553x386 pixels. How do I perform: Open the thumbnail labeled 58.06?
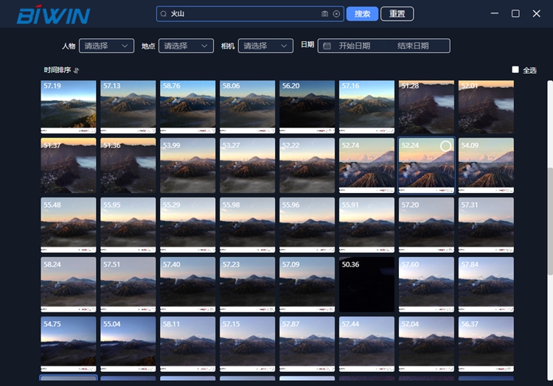(x=247, y=107)
